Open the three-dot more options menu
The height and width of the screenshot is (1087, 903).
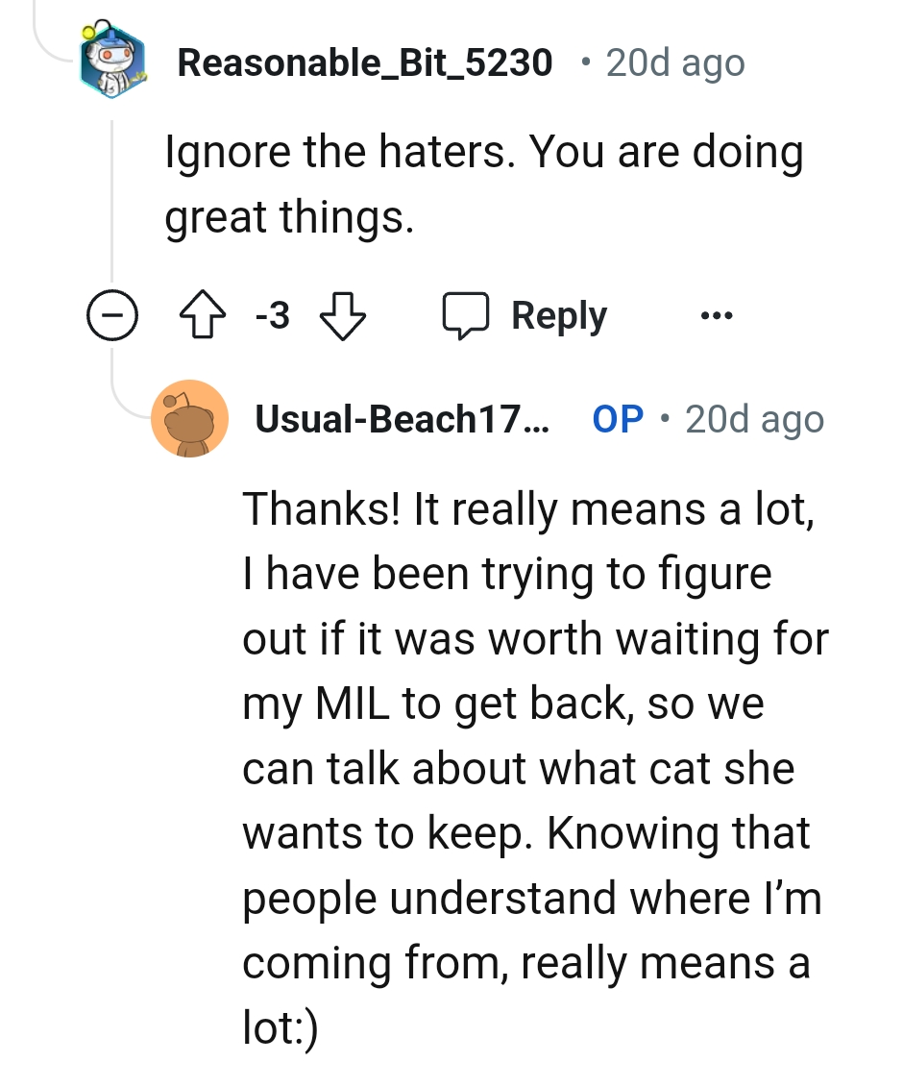(716, 316)
